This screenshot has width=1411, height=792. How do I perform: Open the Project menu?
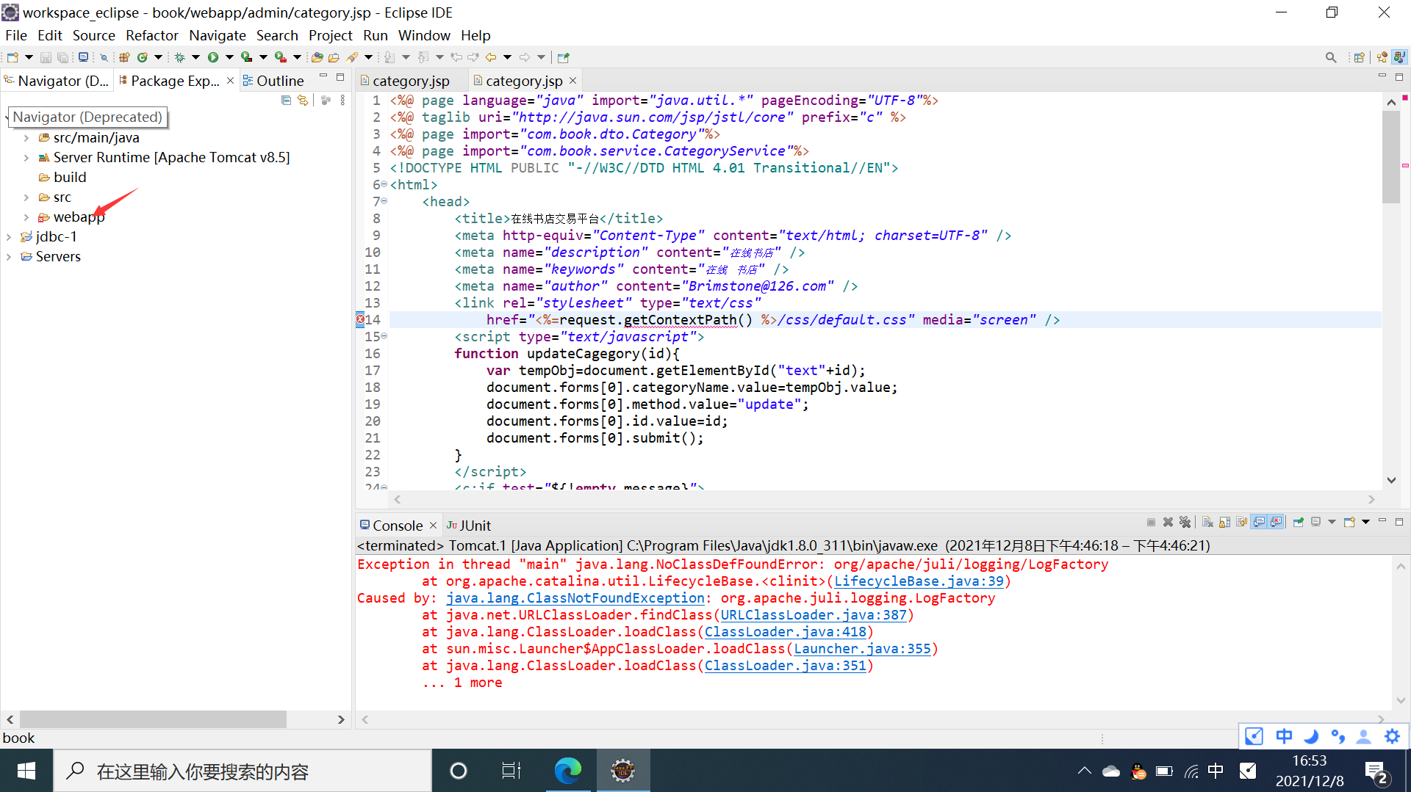pos(330,35)
